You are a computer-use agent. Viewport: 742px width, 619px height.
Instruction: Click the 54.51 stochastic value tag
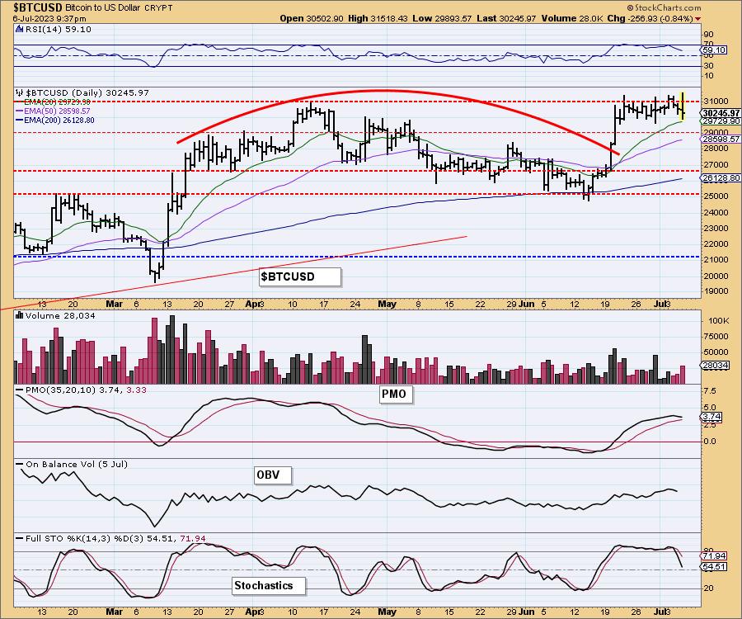714,566
